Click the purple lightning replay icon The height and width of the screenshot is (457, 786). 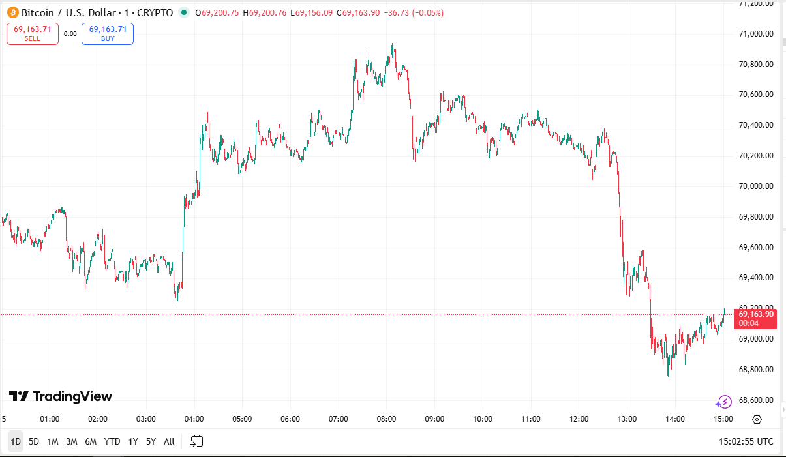point(723,402)
